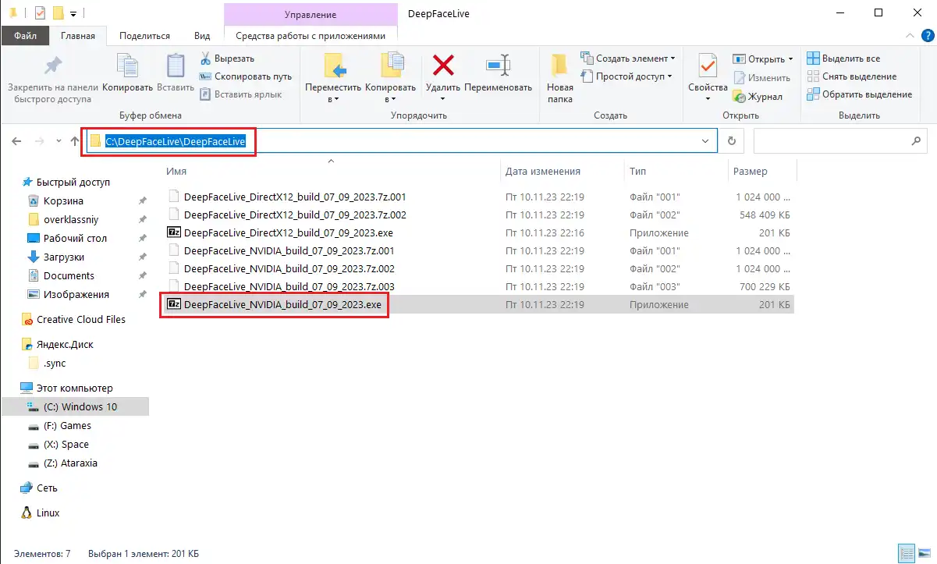Click the Управление contextual tab

click(311, 14)
